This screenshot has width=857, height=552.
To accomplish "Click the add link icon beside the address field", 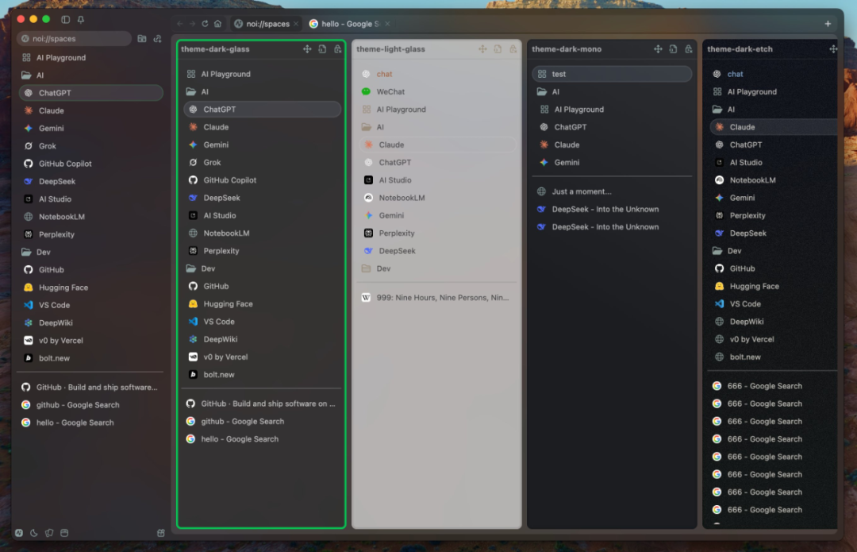I will click(x=157, y=38).
